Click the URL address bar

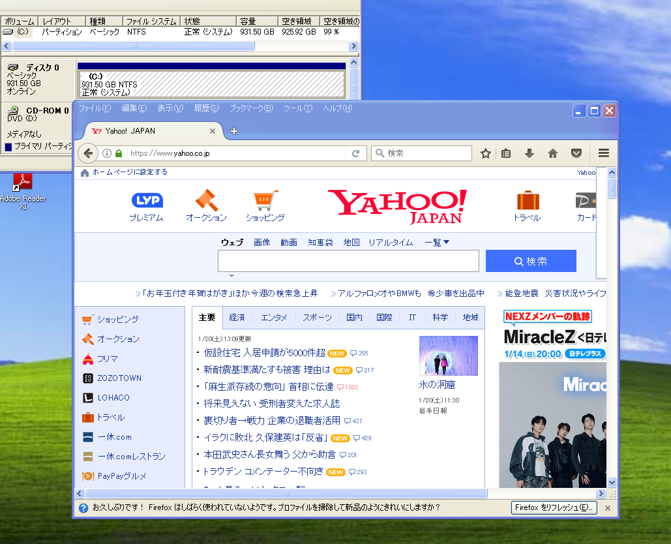tap(237, 153)
